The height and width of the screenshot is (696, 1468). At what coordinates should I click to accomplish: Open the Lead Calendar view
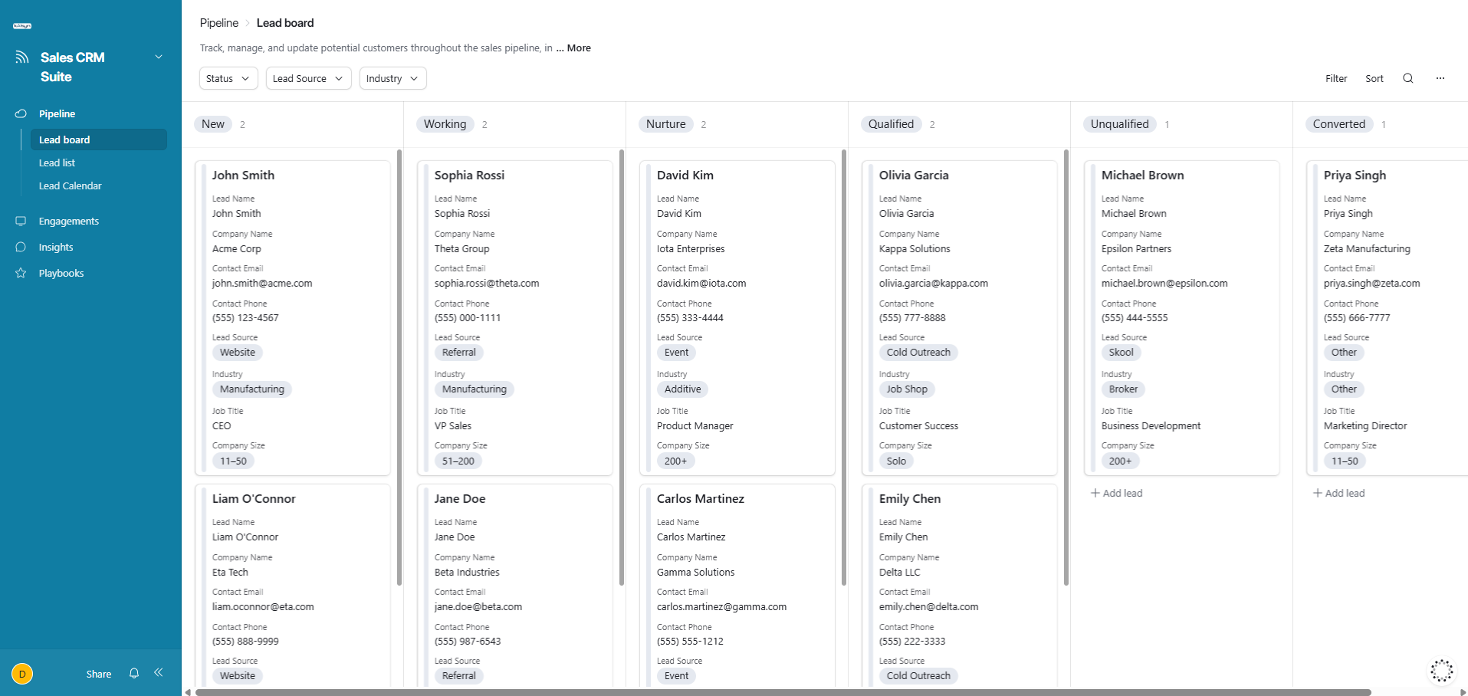pyautogui.click(x=70, y=185)
